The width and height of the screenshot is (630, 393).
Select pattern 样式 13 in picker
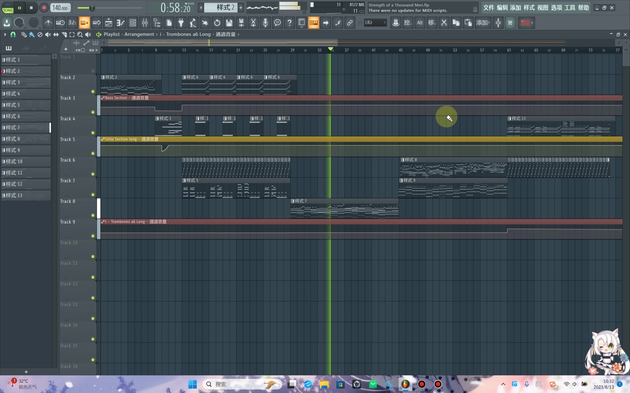click(x=26, y=195)
